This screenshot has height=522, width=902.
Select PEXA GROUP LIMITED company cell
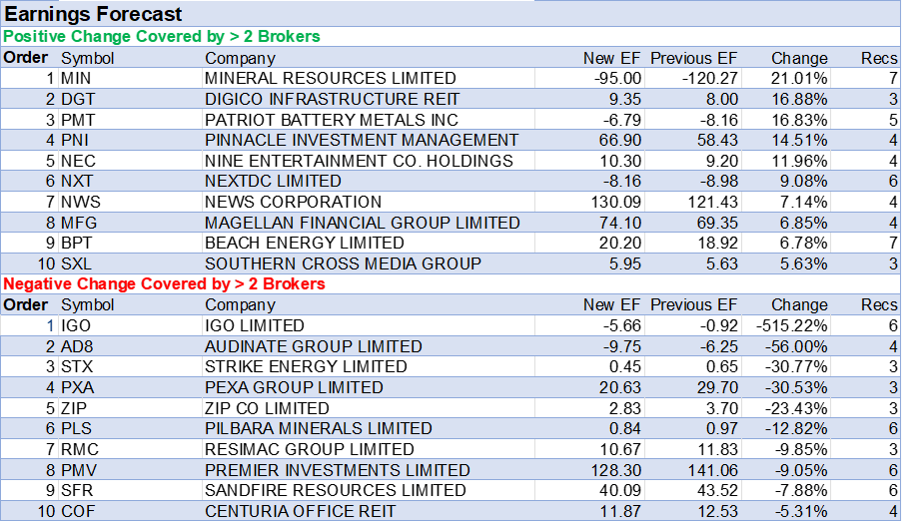tap(294, 387)
